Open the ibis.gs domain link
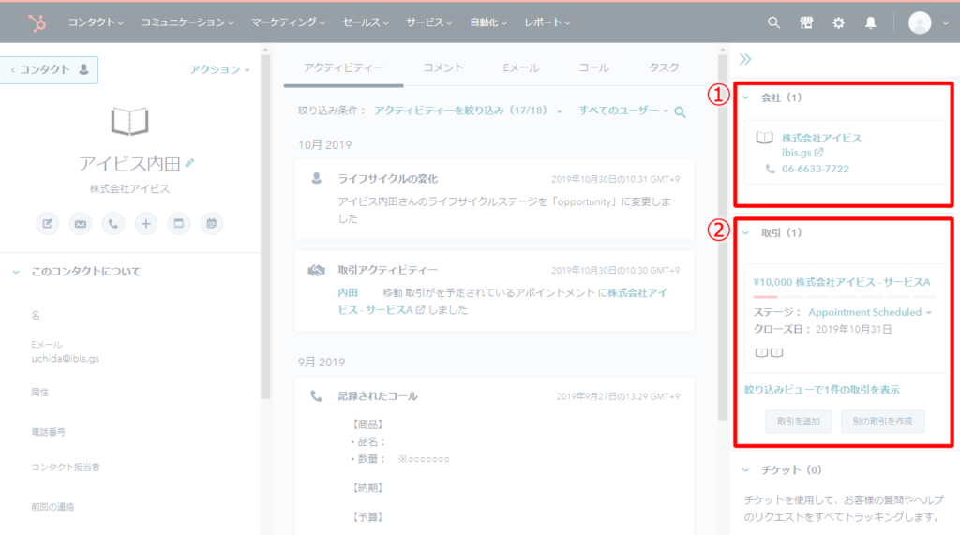The width and height of the screenshot is (960, 535). click(796, 153)
